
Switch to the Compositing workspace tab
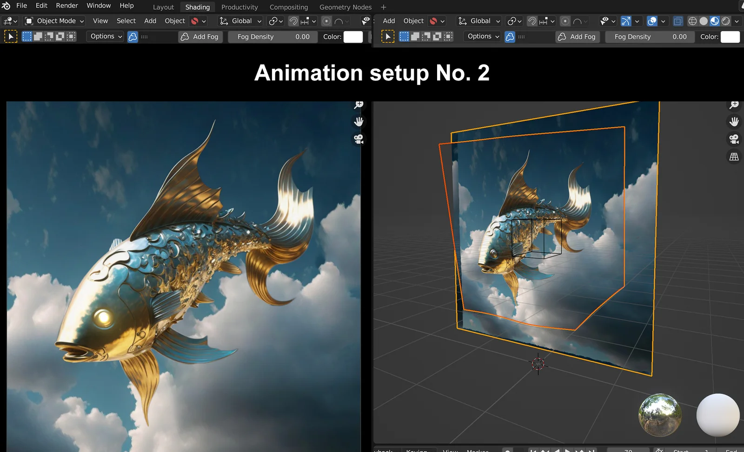point(289,7)
